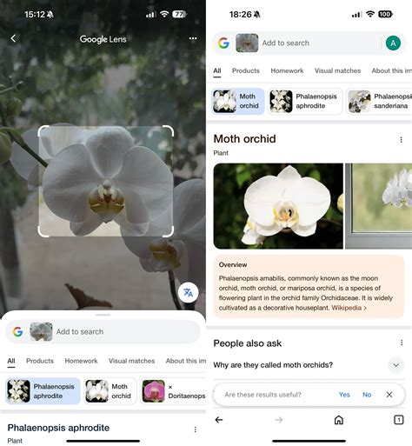The height and width of the screenshot is (446, 412).
Task: Tap the 18:26 clock in right status bar
Action: click(241, 14)
